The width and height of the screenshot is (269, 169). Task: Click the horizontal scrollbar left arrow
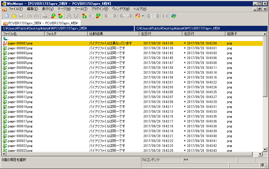[4, 154]
